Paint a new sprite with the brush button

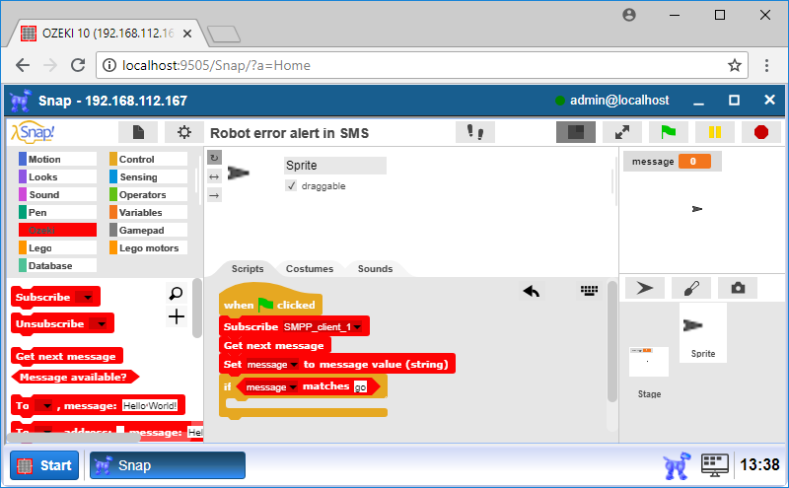(691, 288)
